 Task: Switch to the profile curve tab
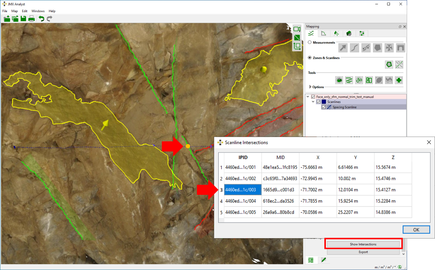[324, 33]
